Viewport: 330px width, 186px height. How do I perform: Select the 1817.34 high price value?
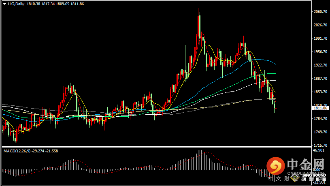48,4
